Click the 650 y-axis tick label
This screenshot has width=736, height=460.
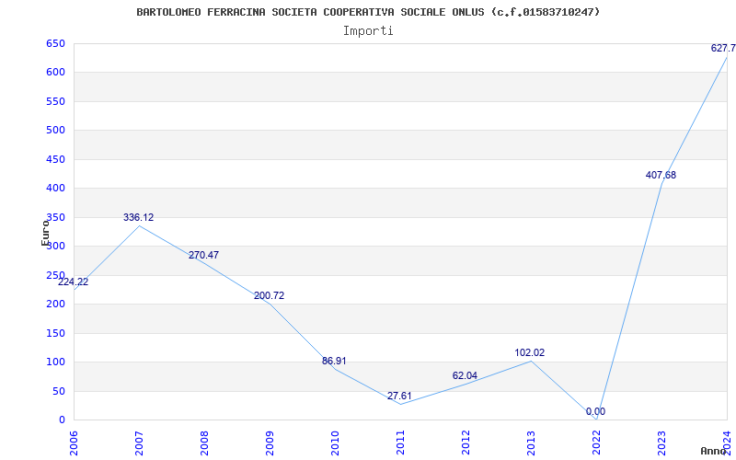click(x=55, y=43)
